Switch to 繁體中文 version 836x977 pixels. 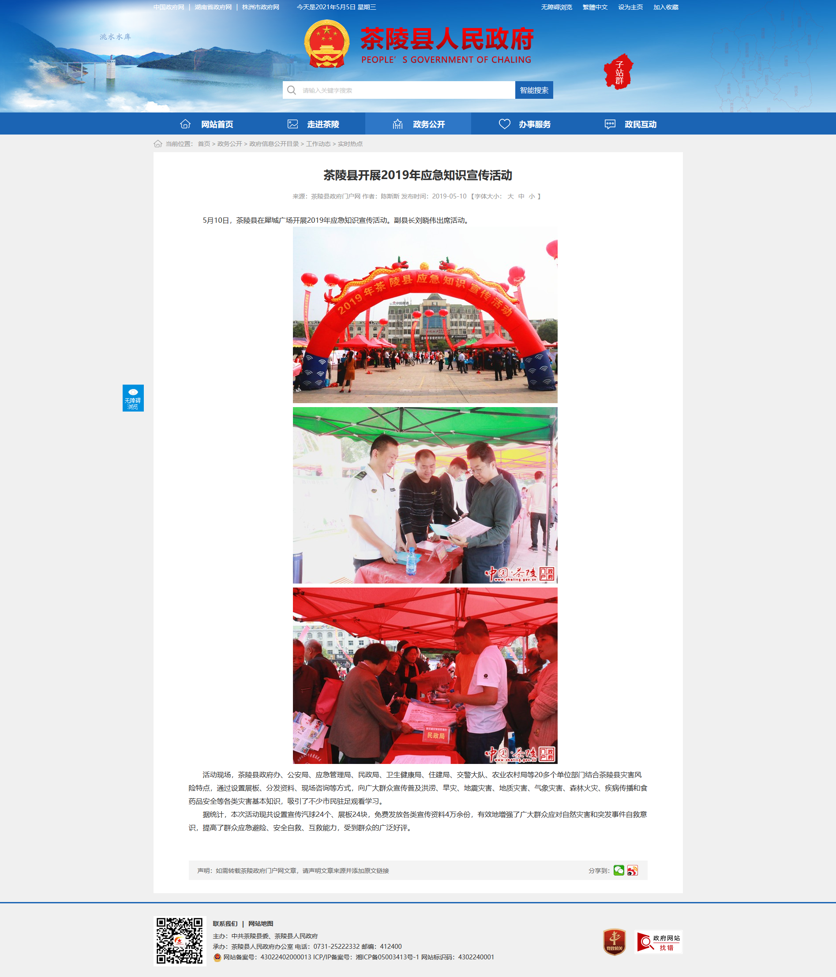(x=595, y=7)
